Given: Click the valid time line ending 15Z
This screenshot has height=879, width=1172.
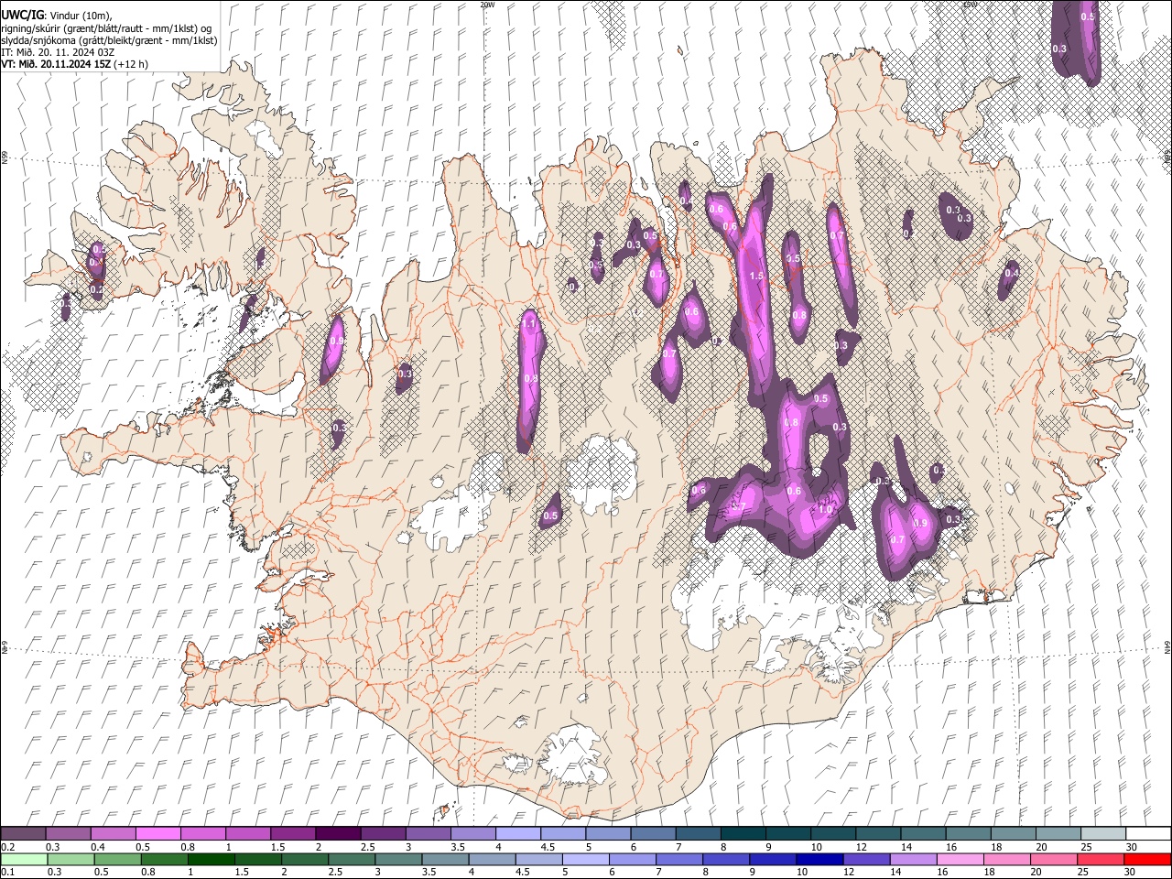Looking at the screenshot, I should click(x=56, y=64).
